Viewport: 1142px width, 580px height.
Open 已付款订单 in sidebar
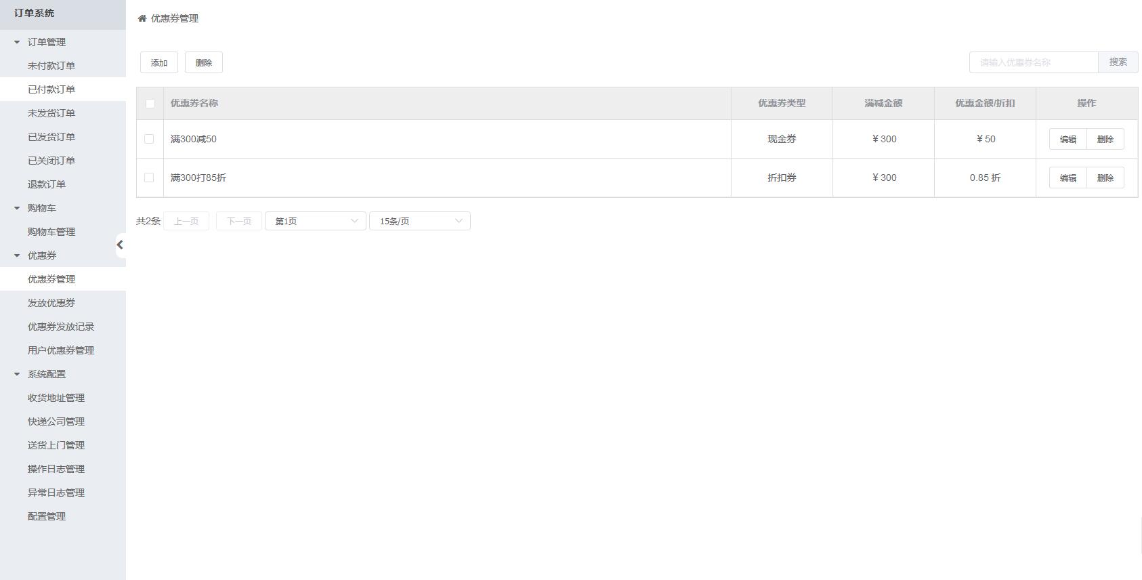[x=63, y=89]
